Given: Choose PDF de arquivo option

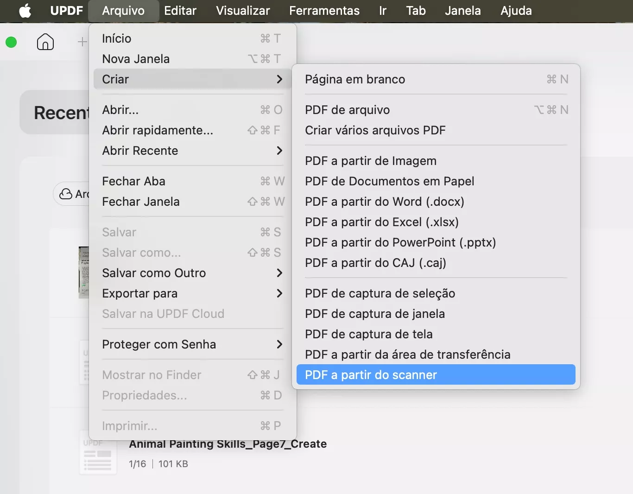Looking at the screenshot, I should tap(436, 110).
